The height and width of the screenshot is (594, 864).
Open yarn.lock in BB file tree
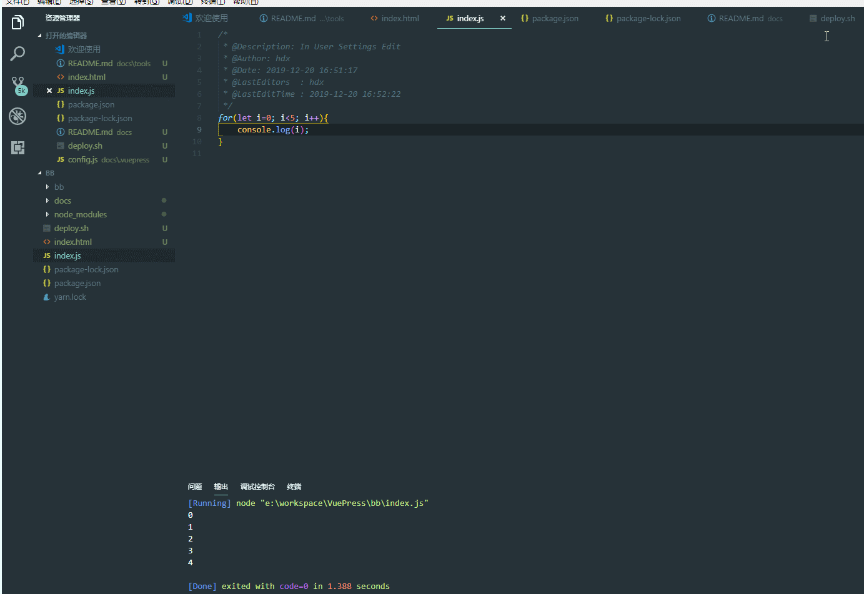[104, 297]
